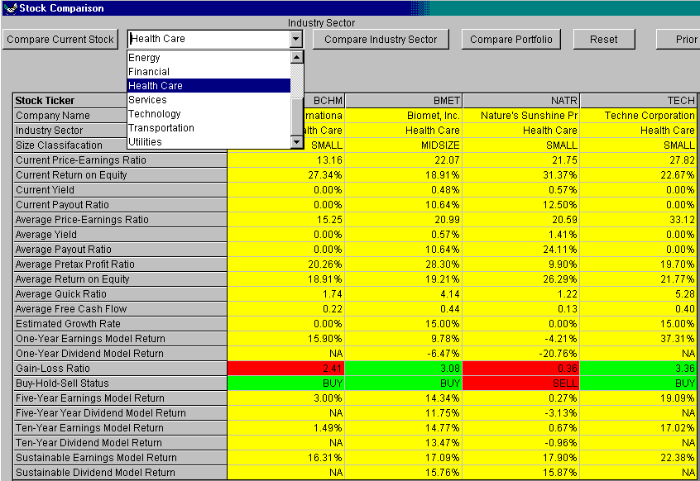Click the sector list scroll up arrow
Viewport: 700px width, 481px height.
297,57
